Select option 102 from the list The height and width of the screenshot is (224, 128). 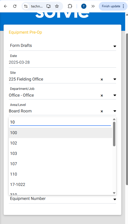(x=61, y=143)
